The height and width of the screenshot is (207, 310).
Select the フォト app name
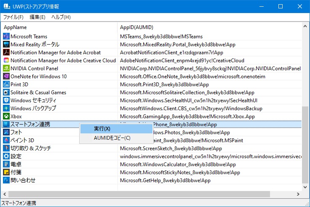tap(16, 133)
